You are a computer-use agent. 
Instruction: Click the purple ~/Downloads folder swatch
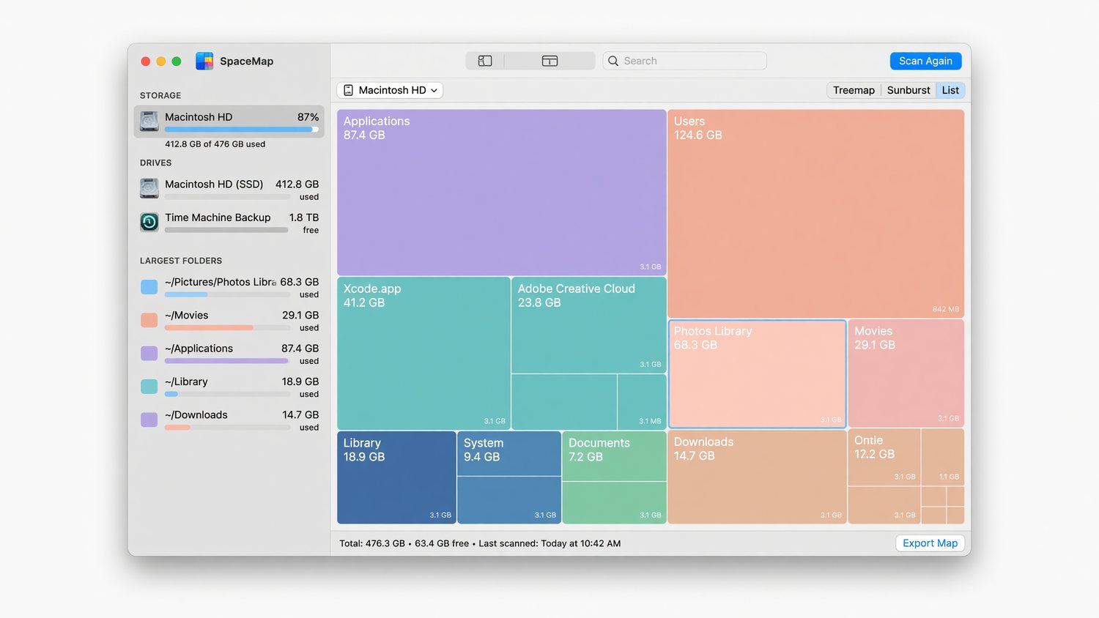(149, 420)
